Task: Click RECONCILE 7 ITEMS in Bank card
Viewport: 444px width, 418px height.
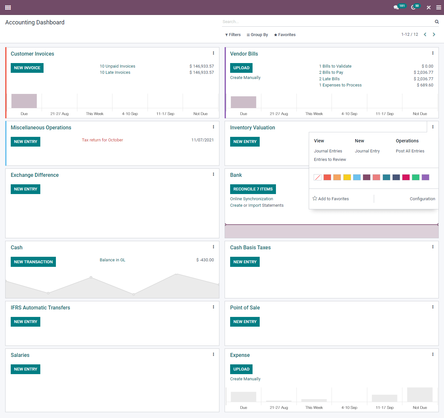Action: tap(253, 189)
